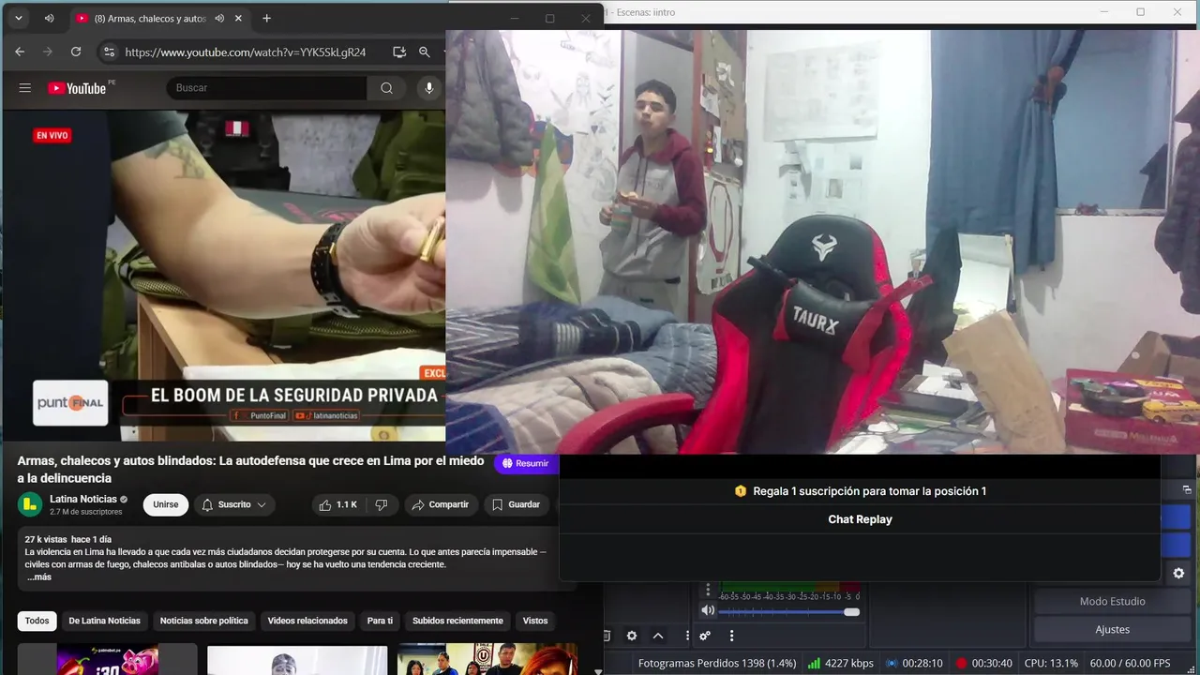Open the audio channel three-dot options

708,590
